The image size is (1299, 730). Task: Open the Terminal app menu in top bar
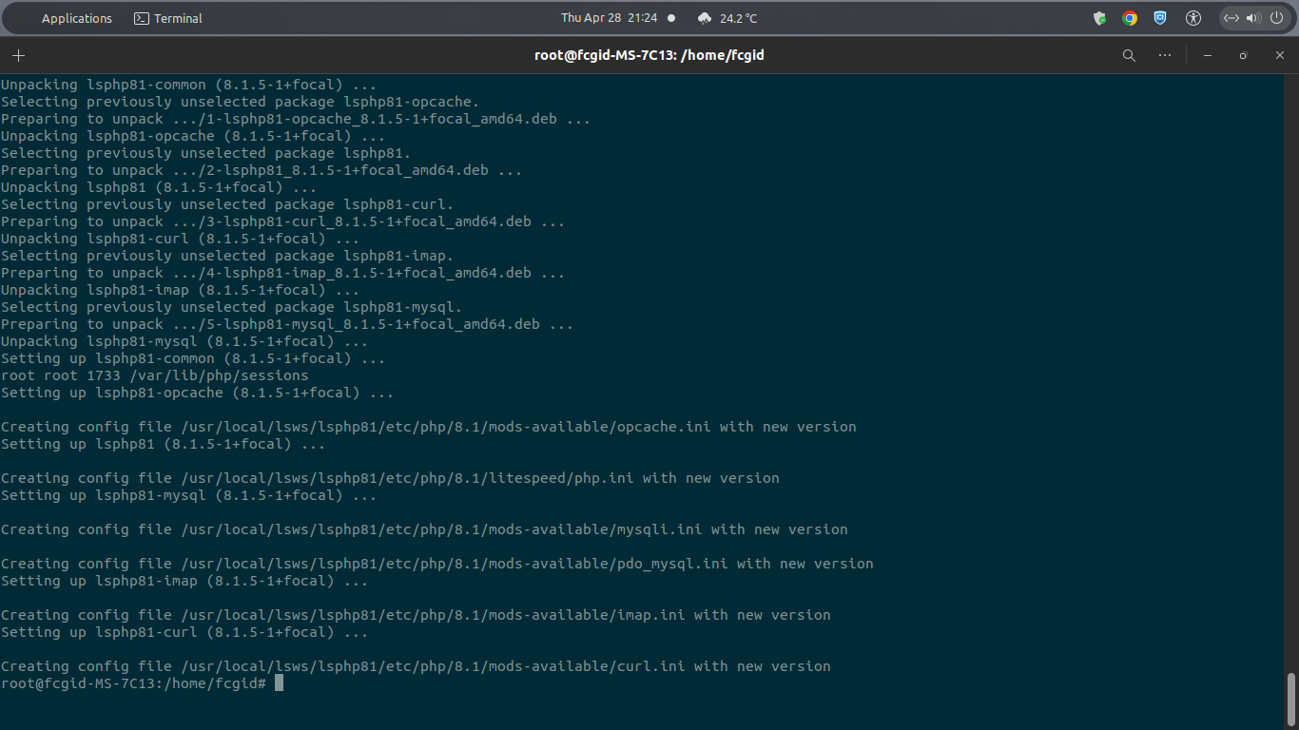(x=168, y=18)
